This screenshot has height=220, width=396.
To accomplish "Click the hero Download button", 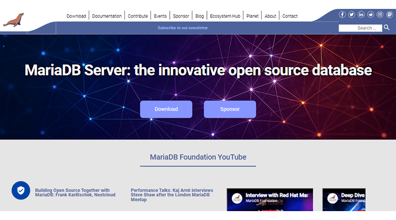I will click(x=166, y=109).
